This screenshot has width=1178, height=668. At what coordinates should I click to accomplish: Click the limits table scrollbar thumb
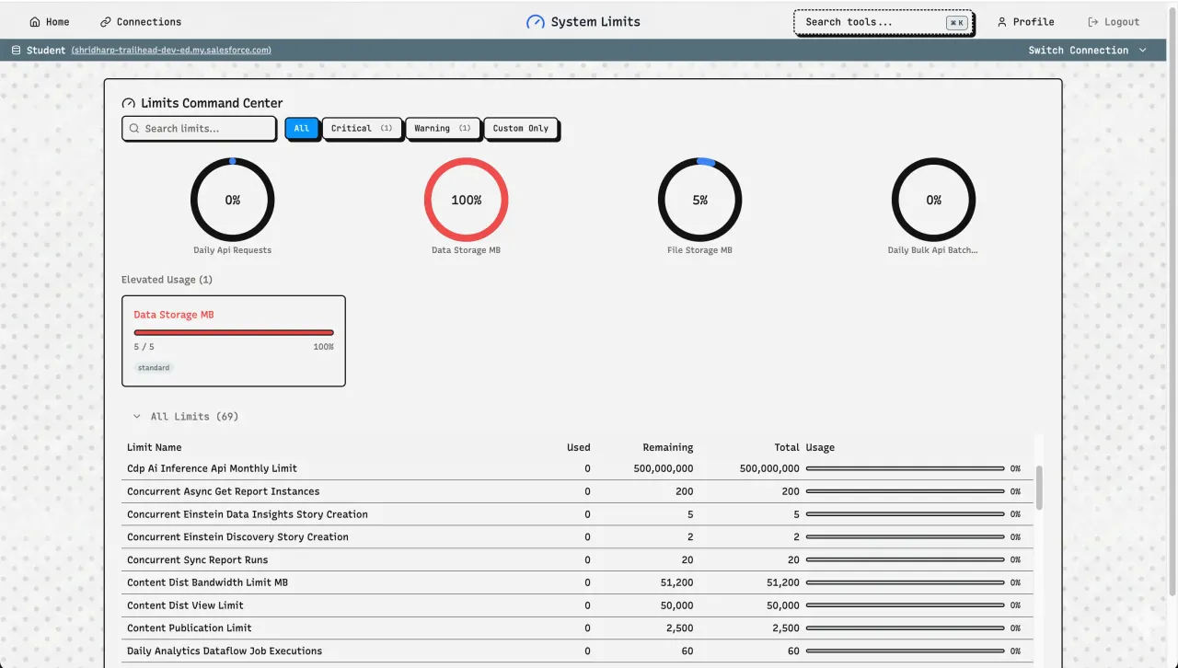(1040, 487)
